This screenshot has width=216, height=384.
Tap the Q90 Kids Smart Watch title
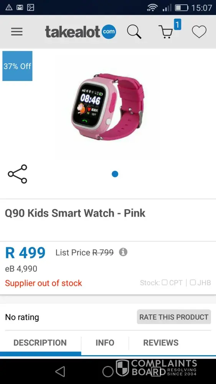coord(75,213)
